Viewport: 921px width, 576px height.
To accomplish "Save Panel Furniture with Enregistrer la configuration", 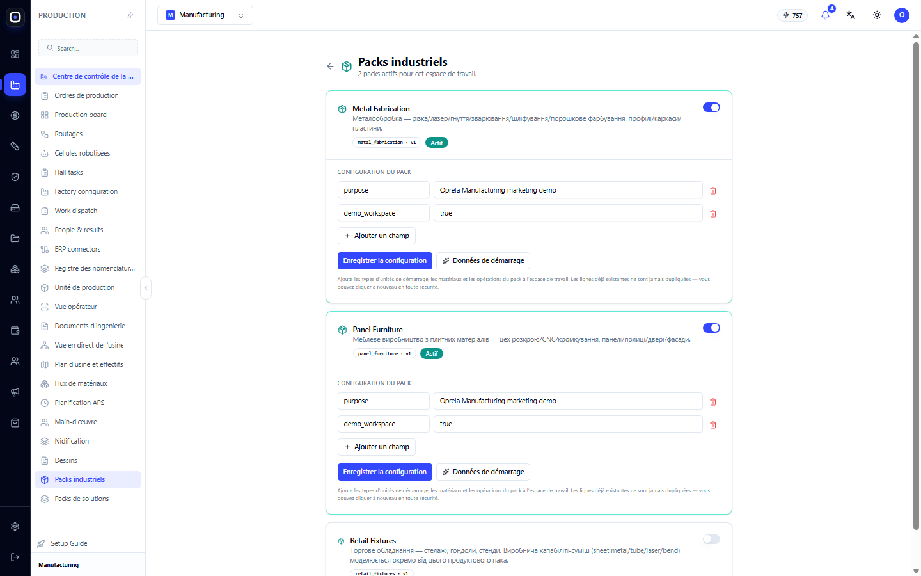I will tap(384, 472).
